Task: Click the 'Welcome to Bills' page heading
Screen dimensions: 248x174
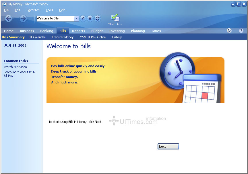Action: [x=69, y=46]
